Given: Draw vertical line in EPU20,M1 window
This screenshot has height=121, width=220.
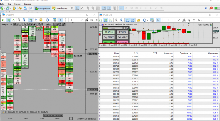Looking at the screenshot, I should coord(71,20).
